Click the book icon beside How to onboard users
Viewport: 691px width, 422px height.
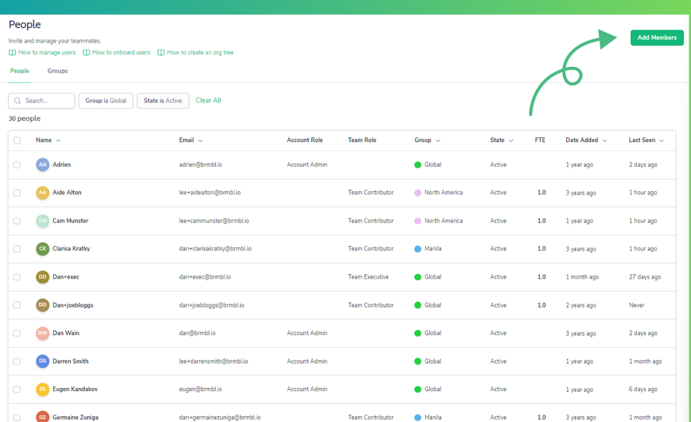pos(86,53)
